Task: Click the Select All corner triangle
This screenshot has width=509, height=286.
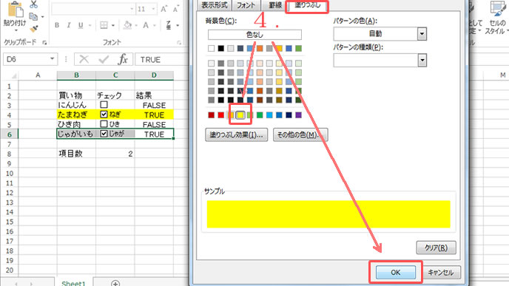Action: click(x=13, y=76)
